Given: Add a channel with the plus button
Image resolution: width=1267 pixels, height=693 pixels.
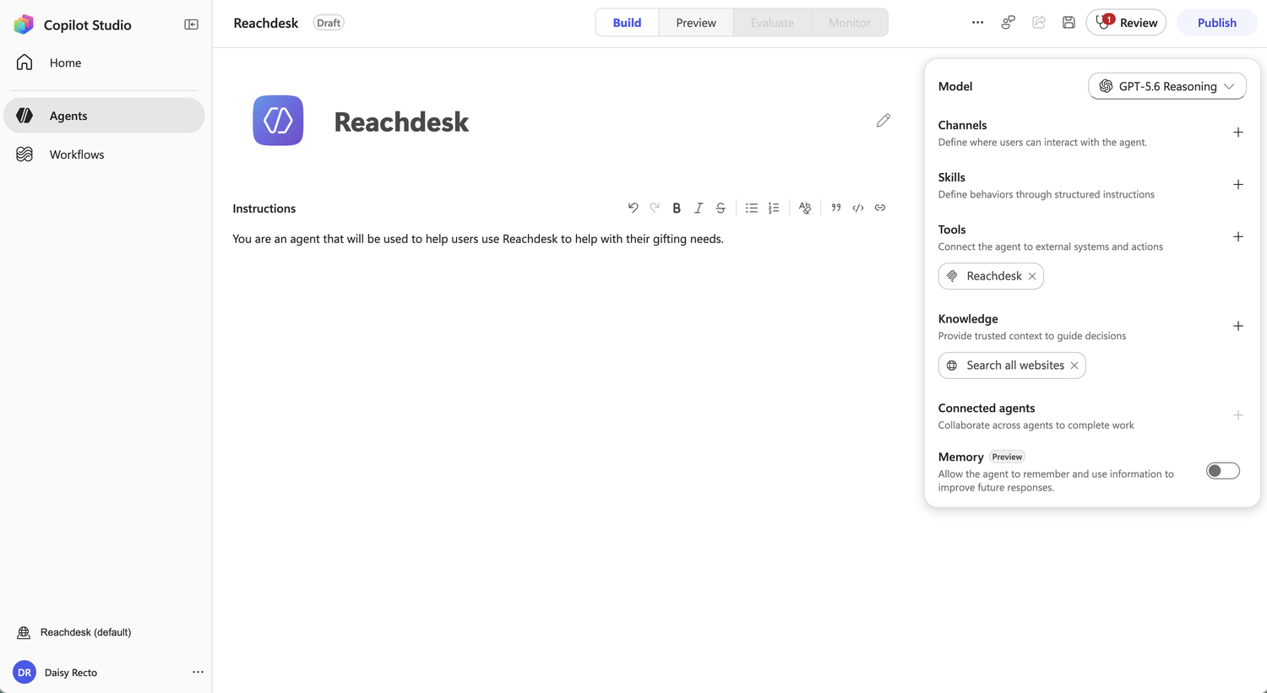Looking at the screenshot, I should pyautogui.click(x=1238, y=133).
